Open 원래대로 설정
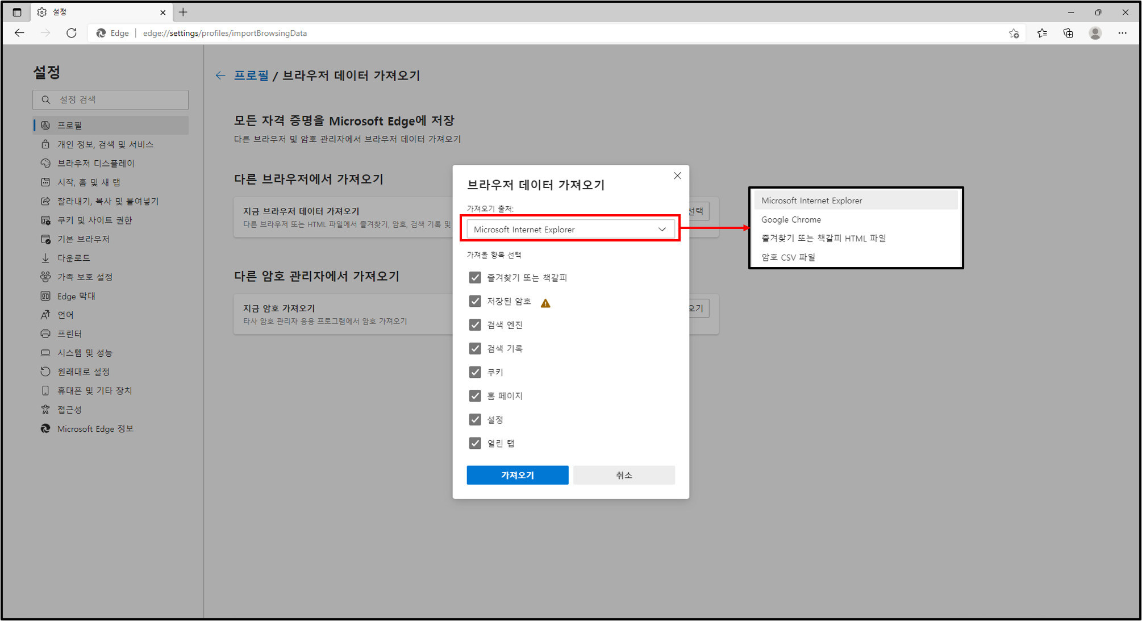 (111, 372)
